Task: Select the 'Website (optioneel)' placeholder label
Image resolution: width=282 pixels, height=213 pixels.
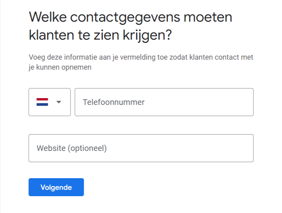Action: coord(72,148)
